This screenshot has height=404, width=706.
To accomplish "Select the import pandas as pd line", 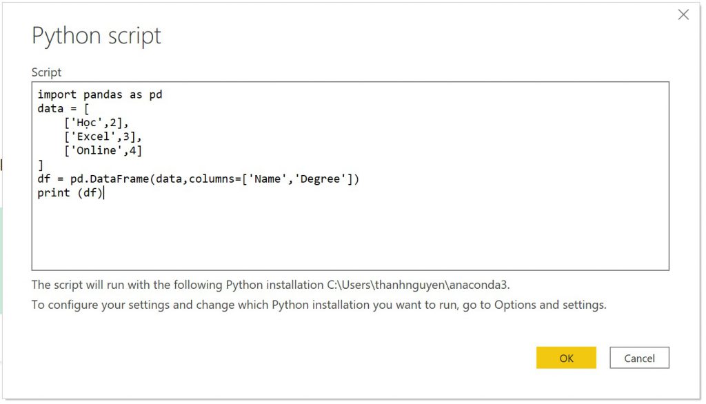I will click(100, 94).
